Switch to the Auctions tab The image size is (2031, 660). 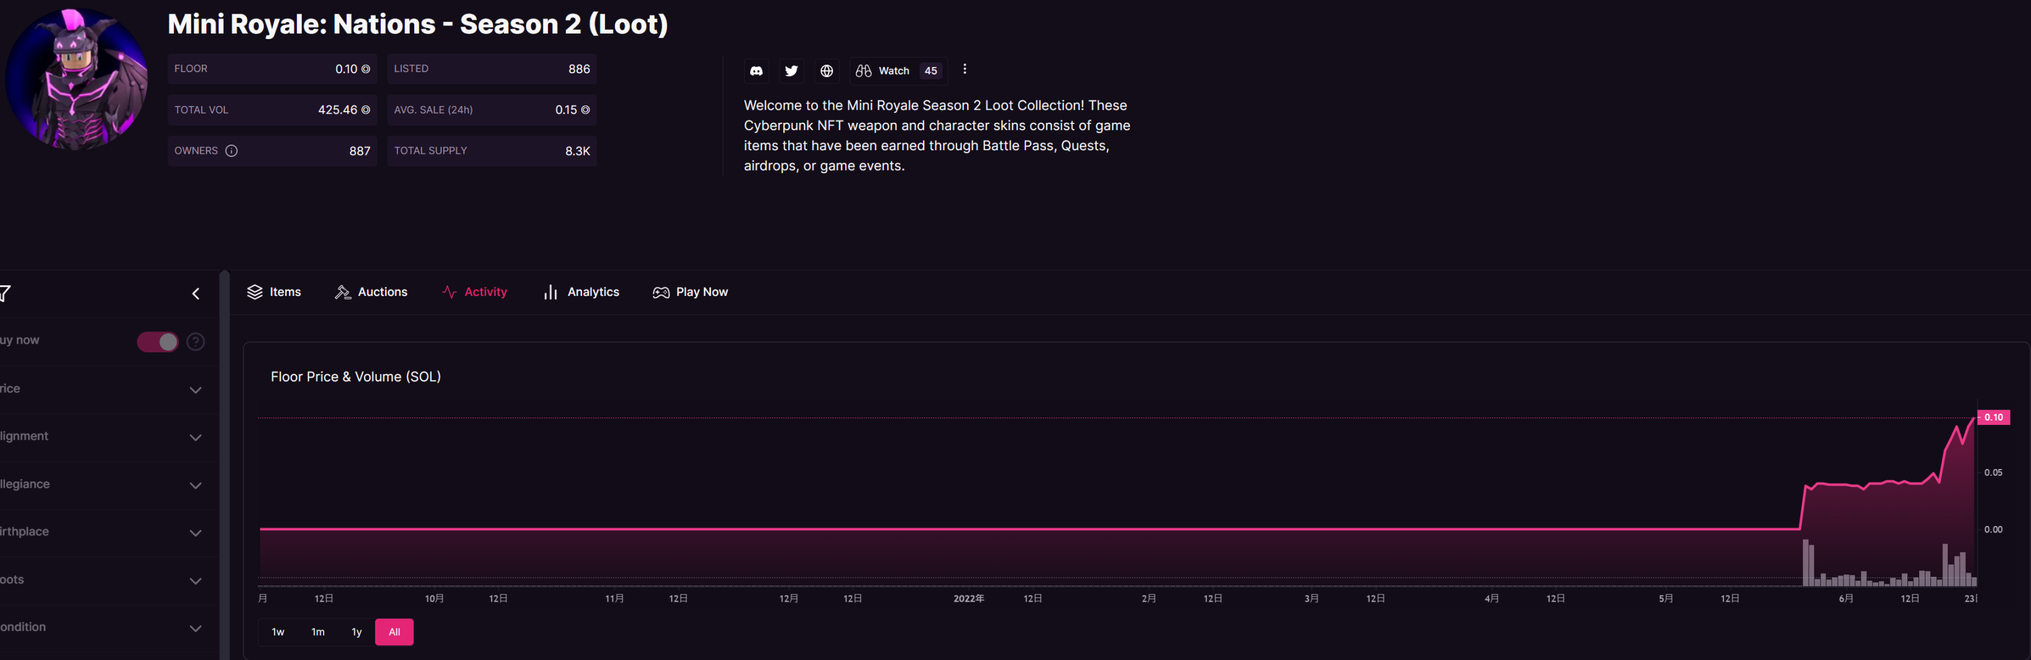[371, 292]
